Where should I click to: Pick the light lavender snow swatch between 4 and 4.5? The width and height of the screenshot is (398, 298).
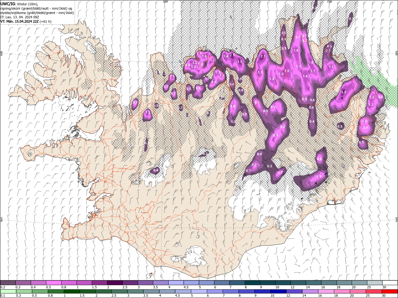click(176, 283)
